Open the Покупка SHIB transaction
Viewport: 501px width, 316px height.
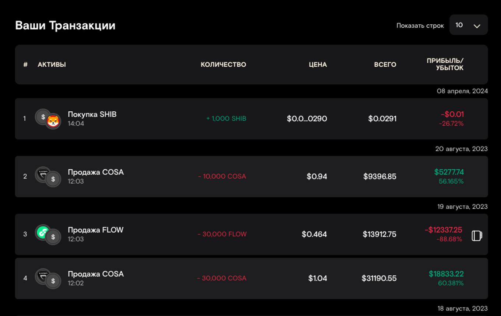(92, 114)
